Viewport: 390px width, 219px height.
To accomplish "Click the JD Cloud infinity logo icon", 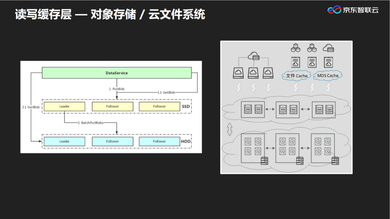I will pyautogui.click(x=334, y=10).
